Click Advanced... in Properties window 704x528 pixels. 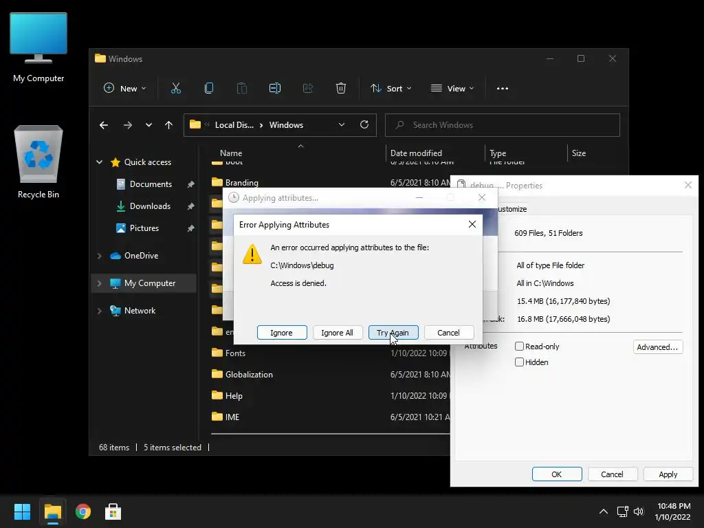[658, 347]
